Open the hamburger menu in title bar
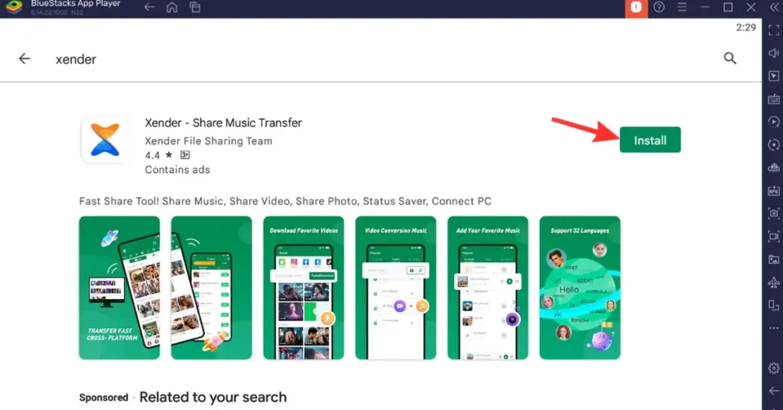 coord(682,7)
